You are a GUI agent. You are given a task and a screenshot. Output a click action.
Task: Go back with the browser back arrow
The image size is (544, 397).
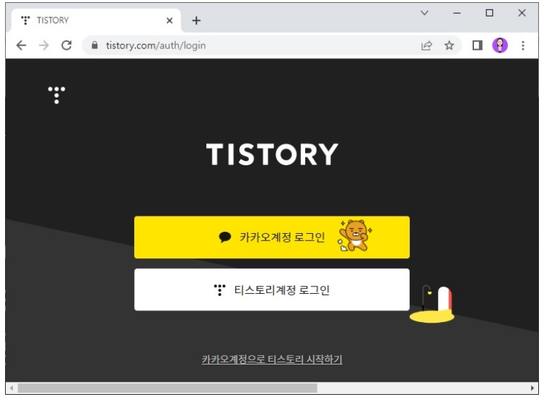(22, 45)
